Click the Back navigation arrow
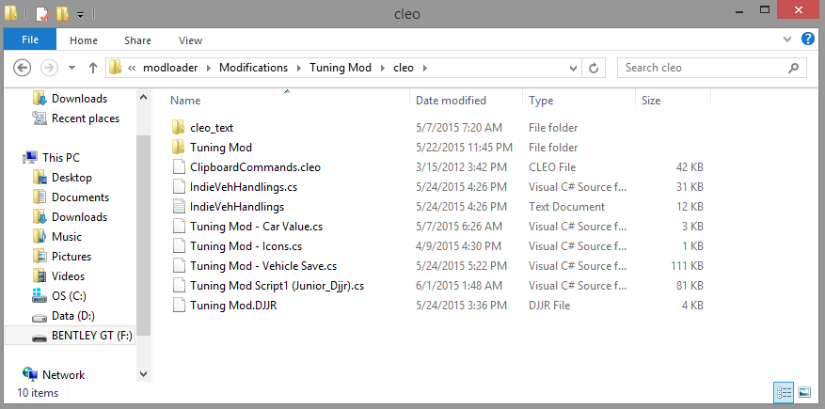This screenshot has height=409, width=825. coord(24,68)
